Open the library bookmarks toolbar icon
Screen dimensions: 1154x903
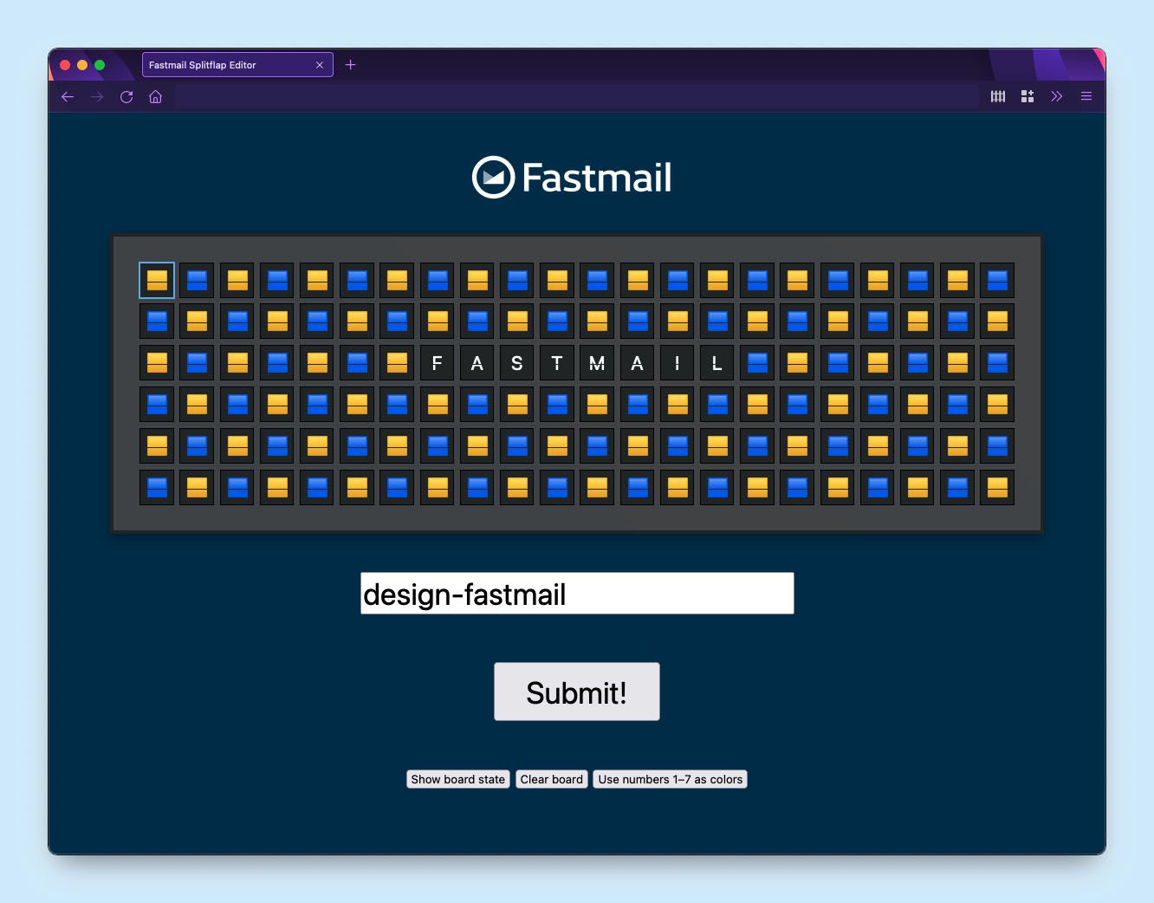[x=998, y=97]
